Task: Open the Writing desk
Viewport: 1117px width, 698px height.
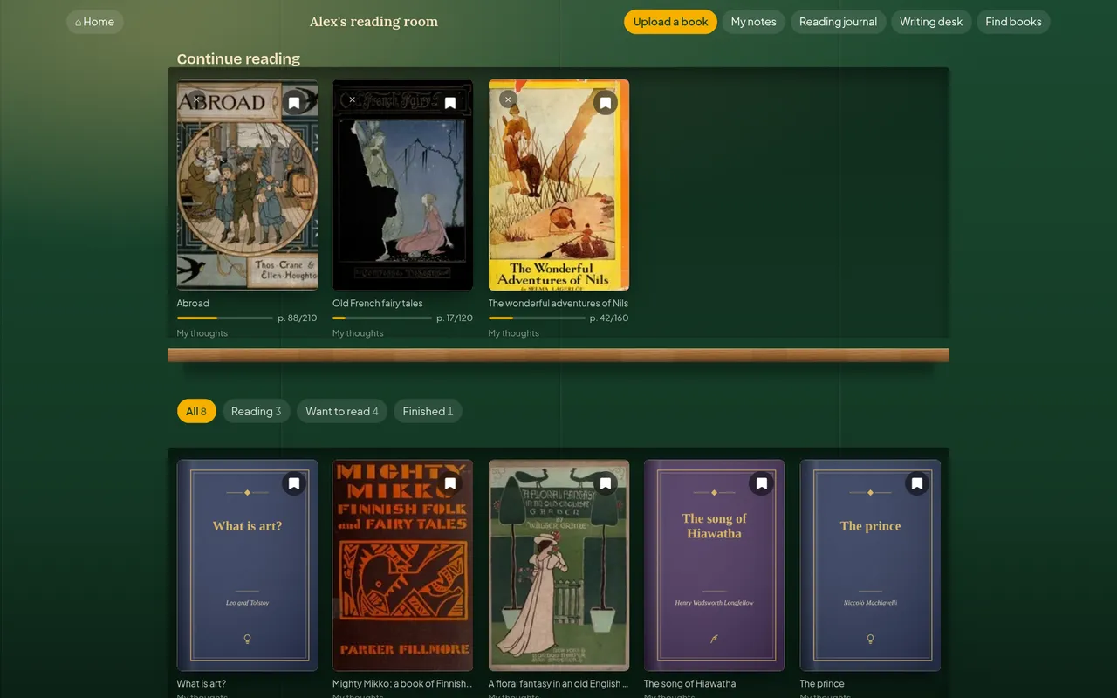Action: [x=931, y=22]
